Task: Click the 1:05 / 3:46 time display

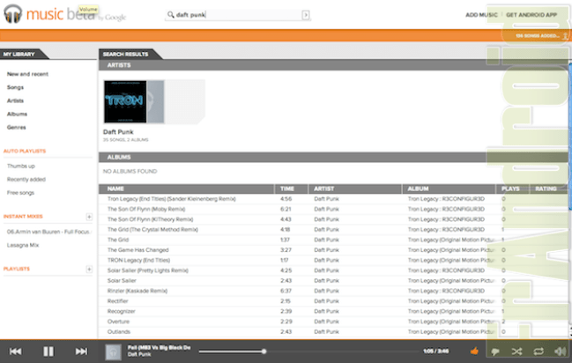Action: (x=436, y=352)
